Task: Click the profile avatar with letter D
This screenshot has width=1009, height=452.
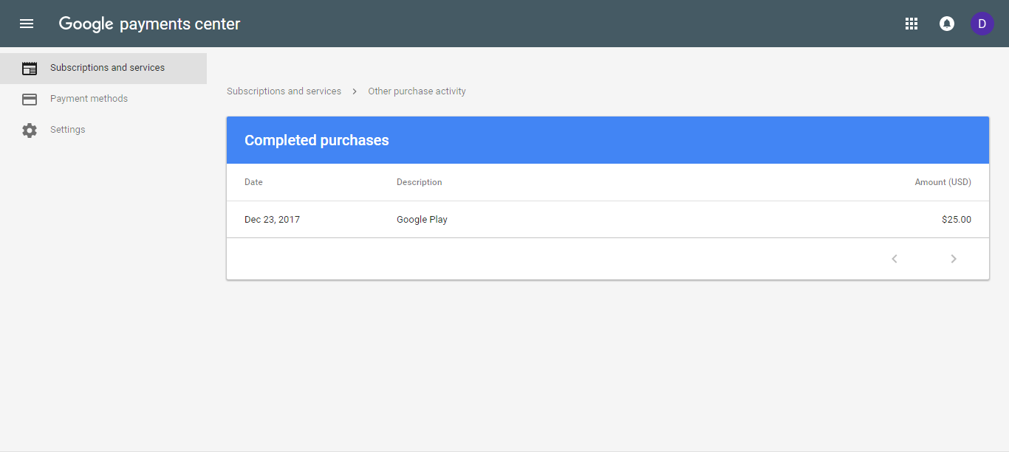Action: pyautogui.click(x=982, y=23)
